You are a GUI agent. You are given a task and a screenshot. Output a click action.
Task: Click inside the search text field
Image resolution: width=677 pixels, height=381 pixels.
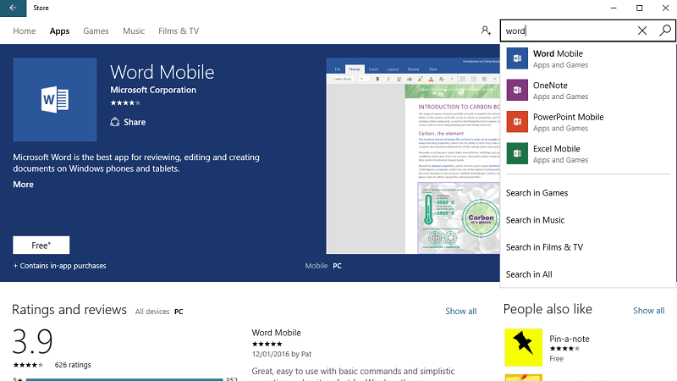point(568,30)
